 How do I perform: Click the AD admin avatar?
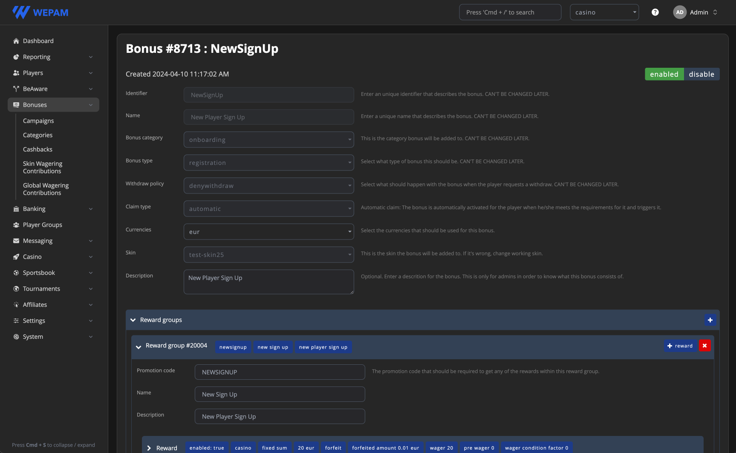[679, 12]
